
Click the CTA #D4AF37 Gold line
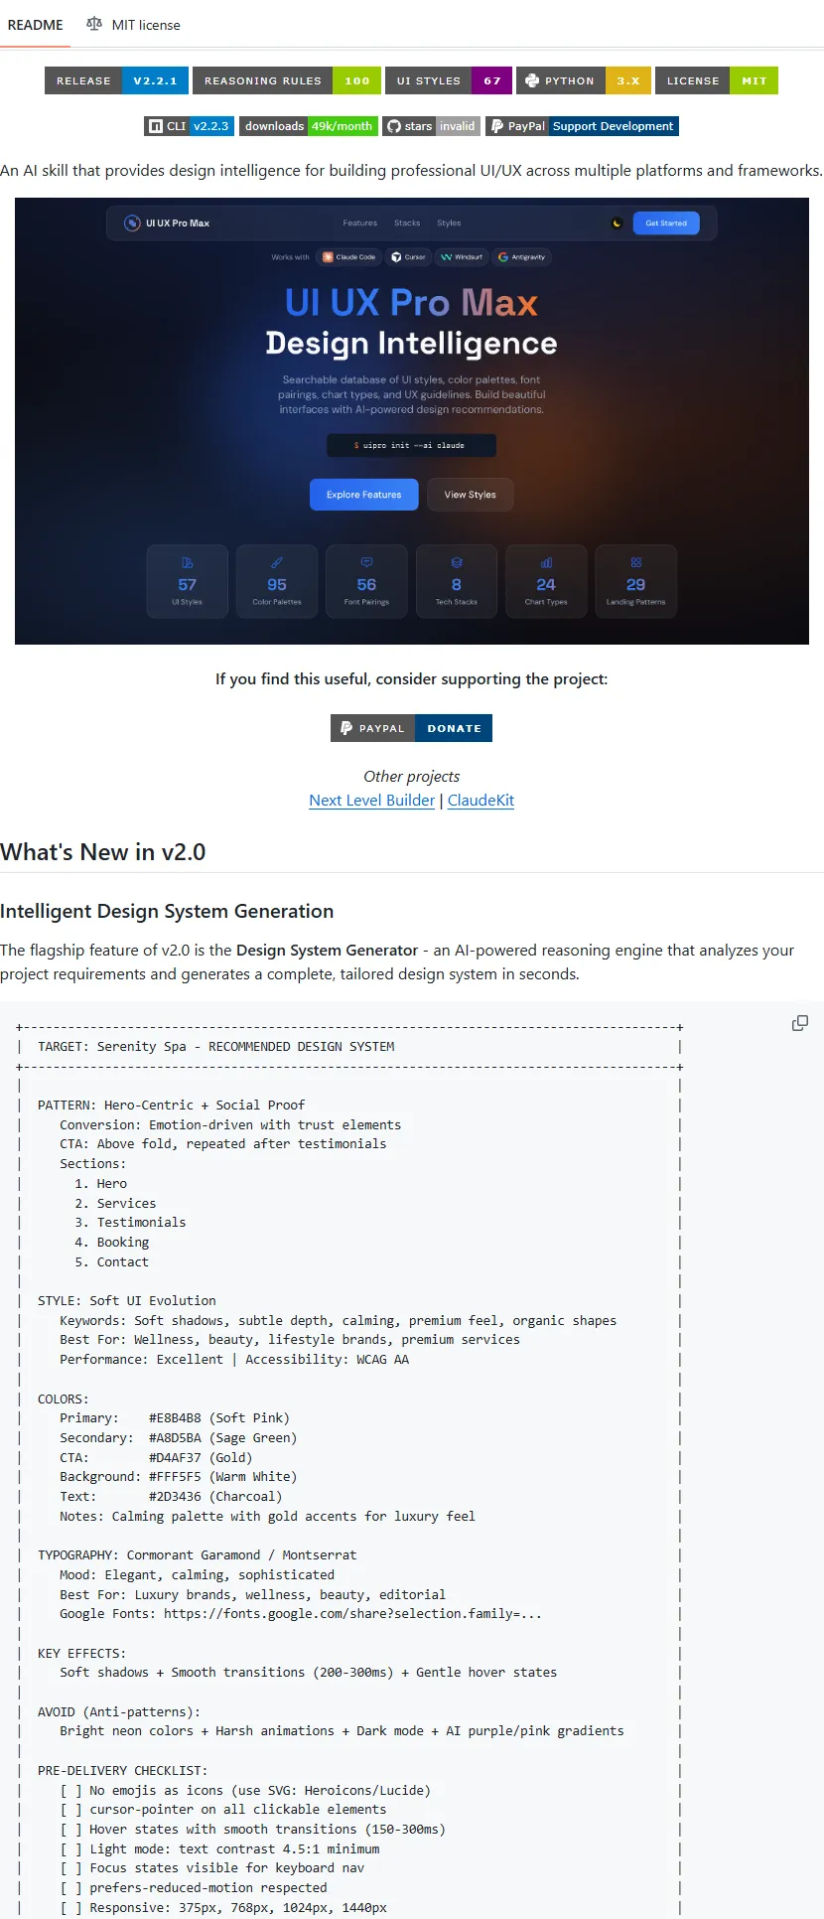tap(156, 1458)
